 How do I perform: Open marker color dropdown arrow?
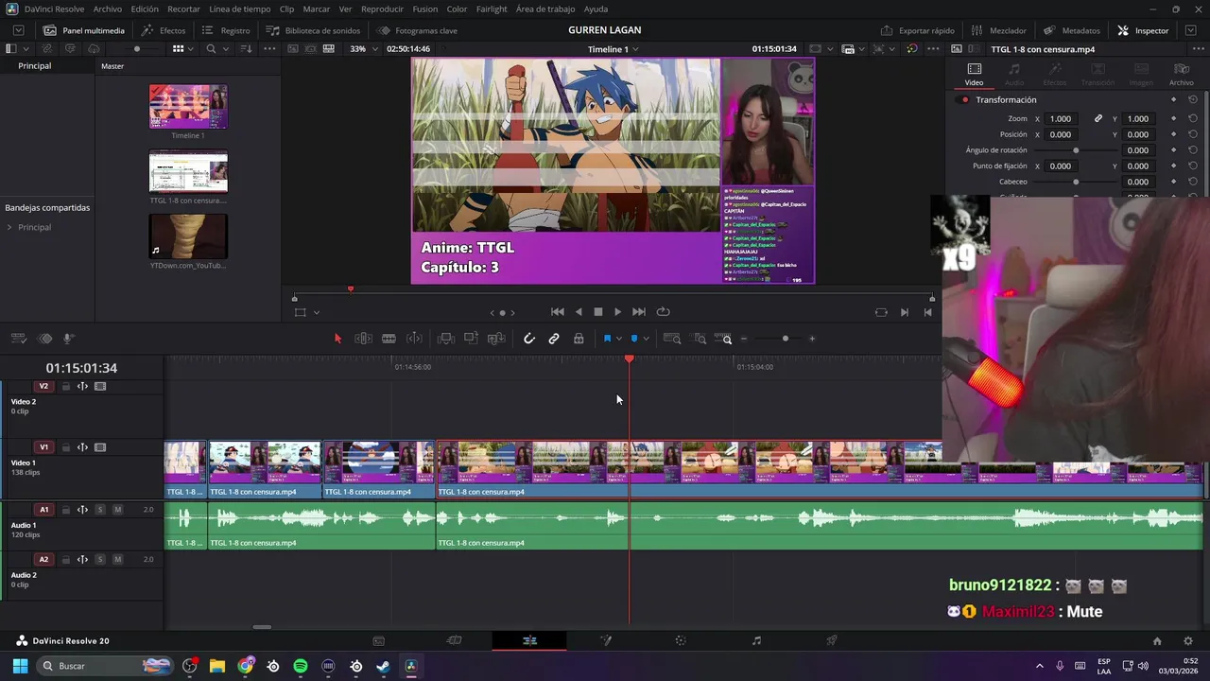pos(646,339)
